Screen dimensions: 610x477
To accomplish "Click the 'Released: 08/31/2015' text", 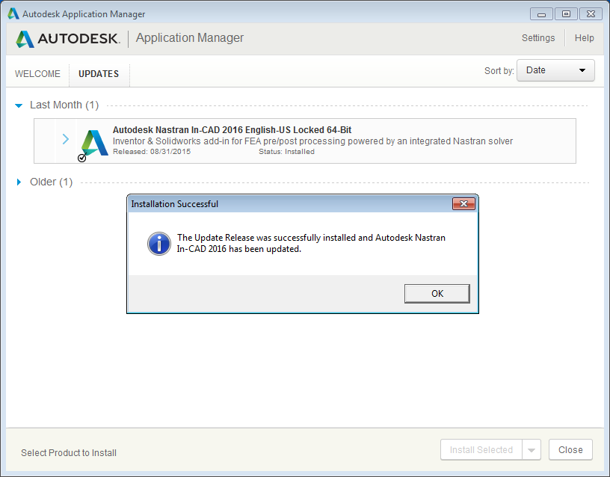I will pyautogui.click(x=152, y=151).
